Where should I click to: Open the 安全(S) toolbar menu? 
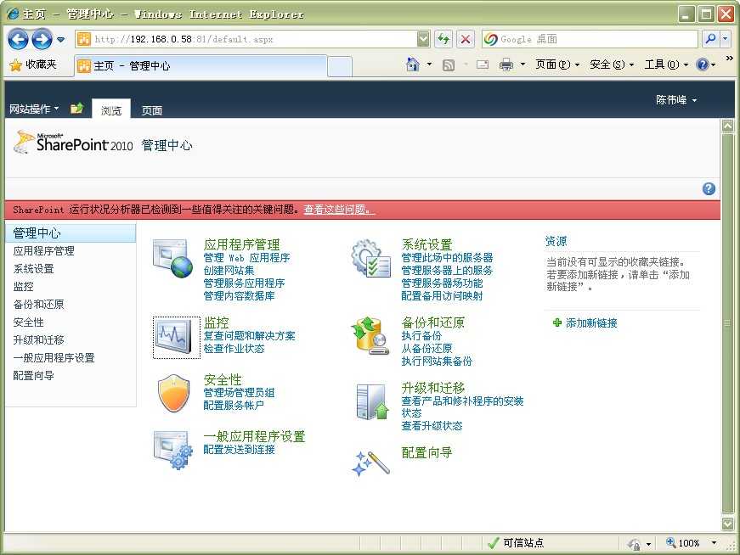click(x=612, y=64)
